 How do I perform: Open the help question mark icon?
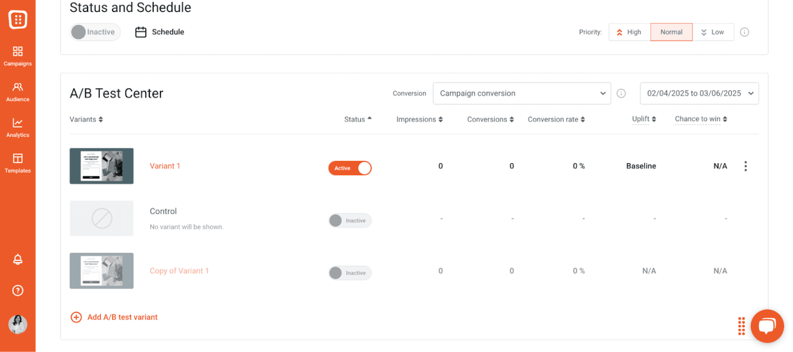pyautogui.click(x=18, y=290)
